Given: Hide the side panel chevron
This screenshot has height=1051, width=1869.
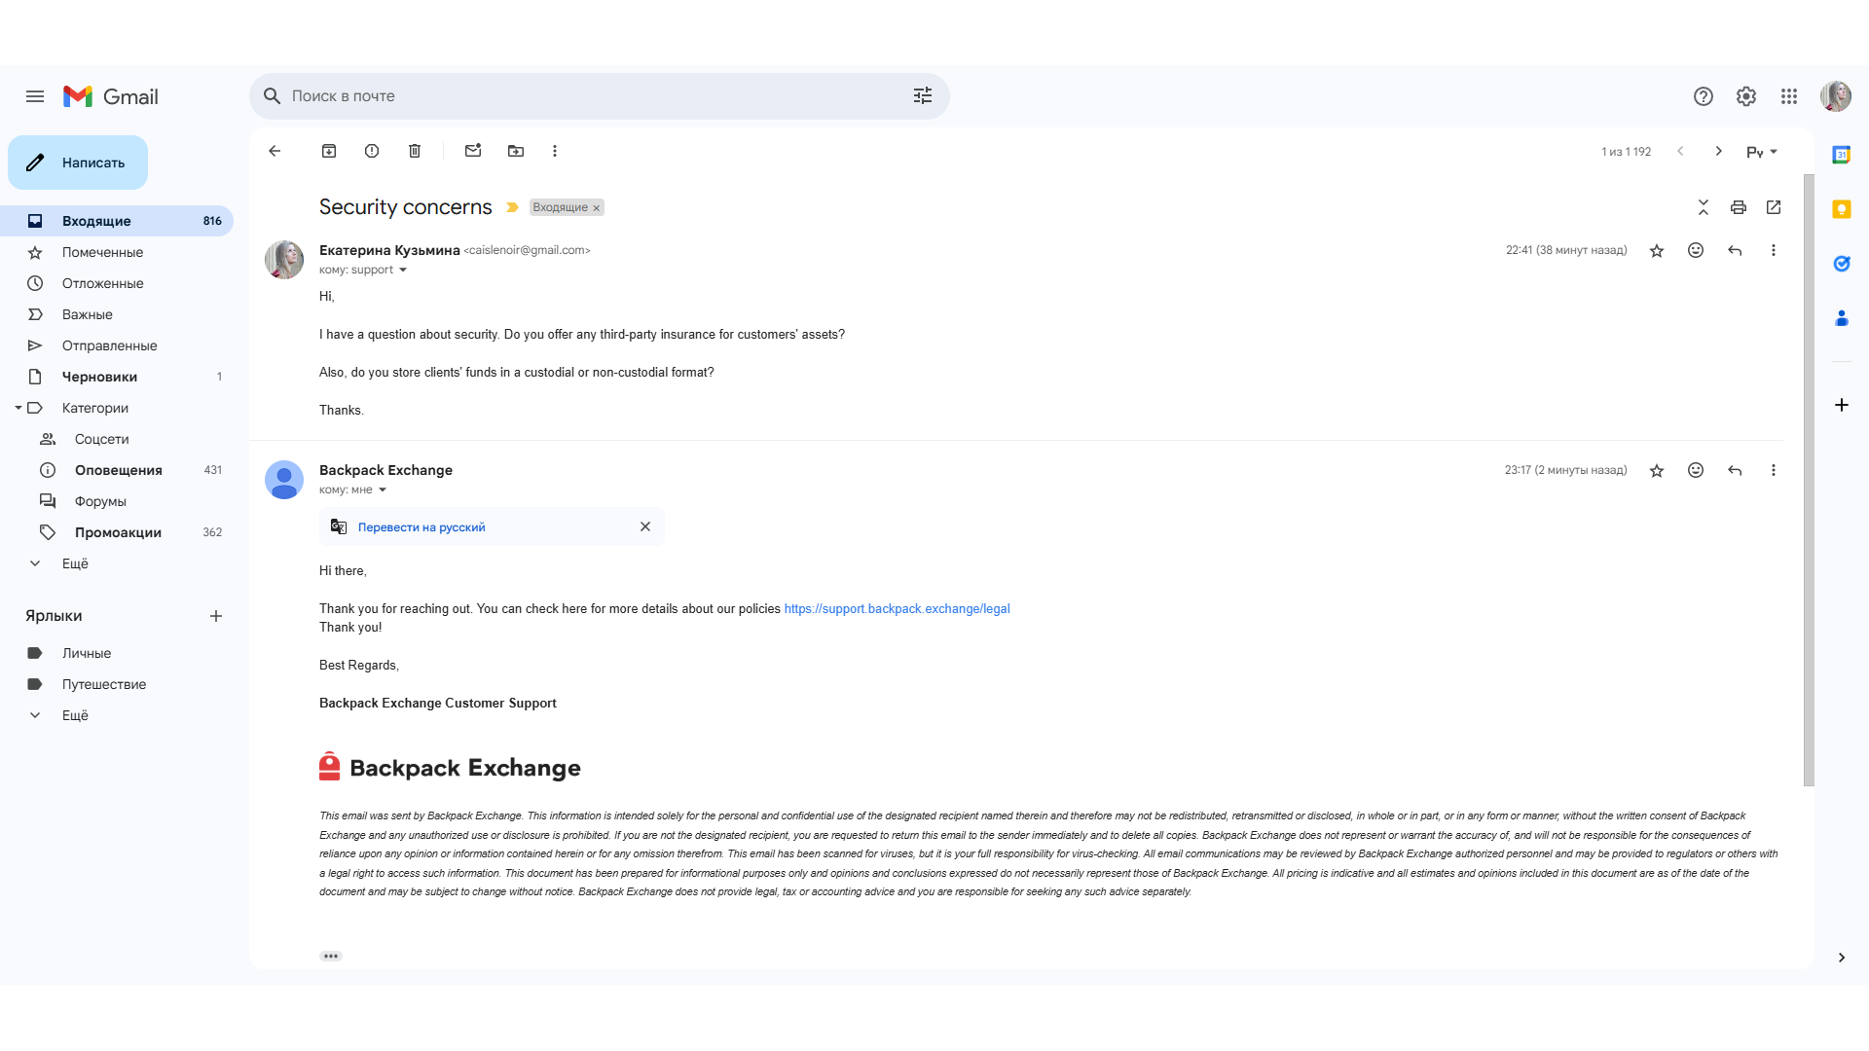Looking at the screenshot, I should (x=1841, y=958).
